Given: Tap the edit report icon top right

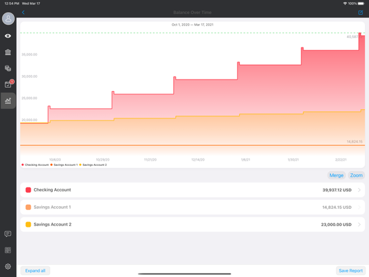Looking at the screenshot, I should tap(360, 13).
